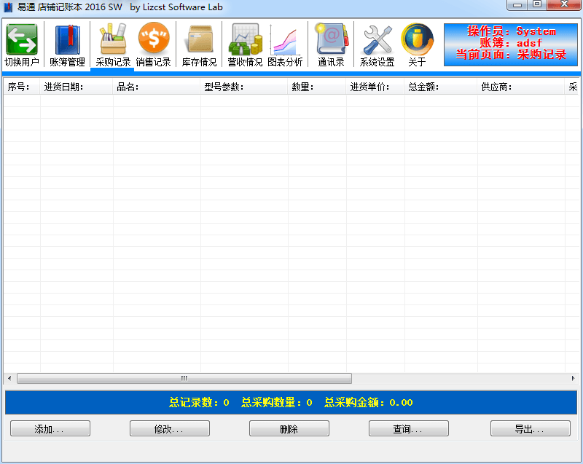Open 营收情况 revenue overview
This screenshot has width=583, height=464.
pyautogui.click(x=245, y=44)
